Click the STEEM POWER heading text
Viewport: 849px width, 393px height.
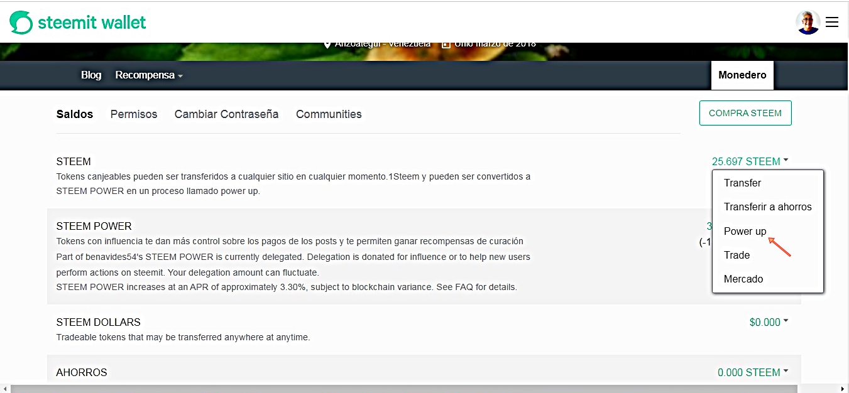[94, 226]
